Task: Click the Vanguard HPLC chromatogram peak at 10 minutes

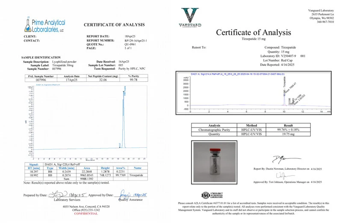Action: pyautogui.click(x=284, y=101)
